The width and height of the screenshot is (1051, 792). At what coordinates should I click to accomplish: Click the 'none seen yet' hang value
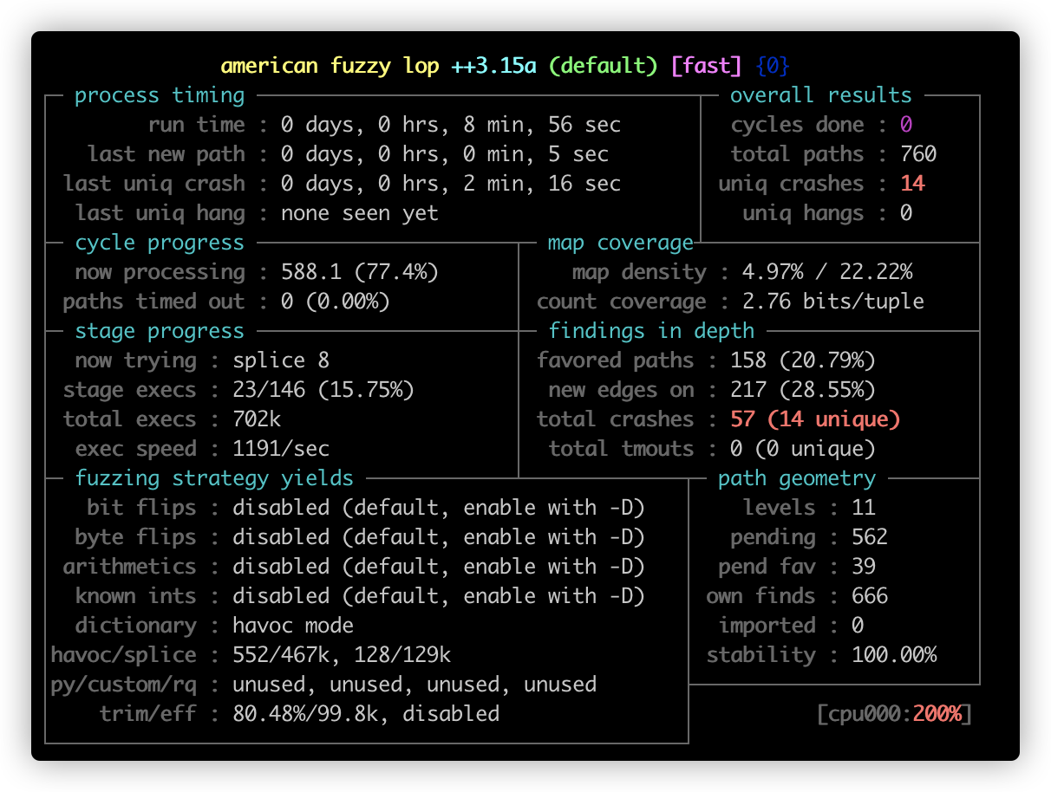361,213
